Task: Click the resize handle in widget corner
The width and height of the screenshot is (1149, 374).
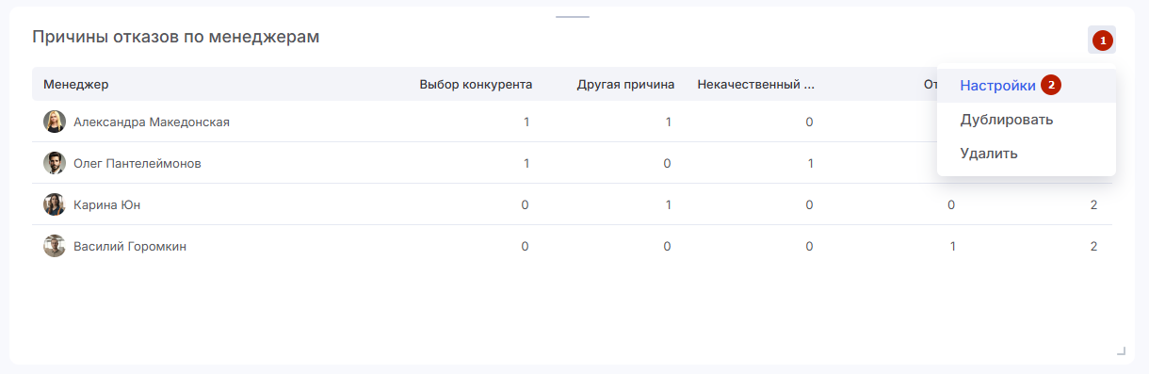Action: coord(1121,350)
